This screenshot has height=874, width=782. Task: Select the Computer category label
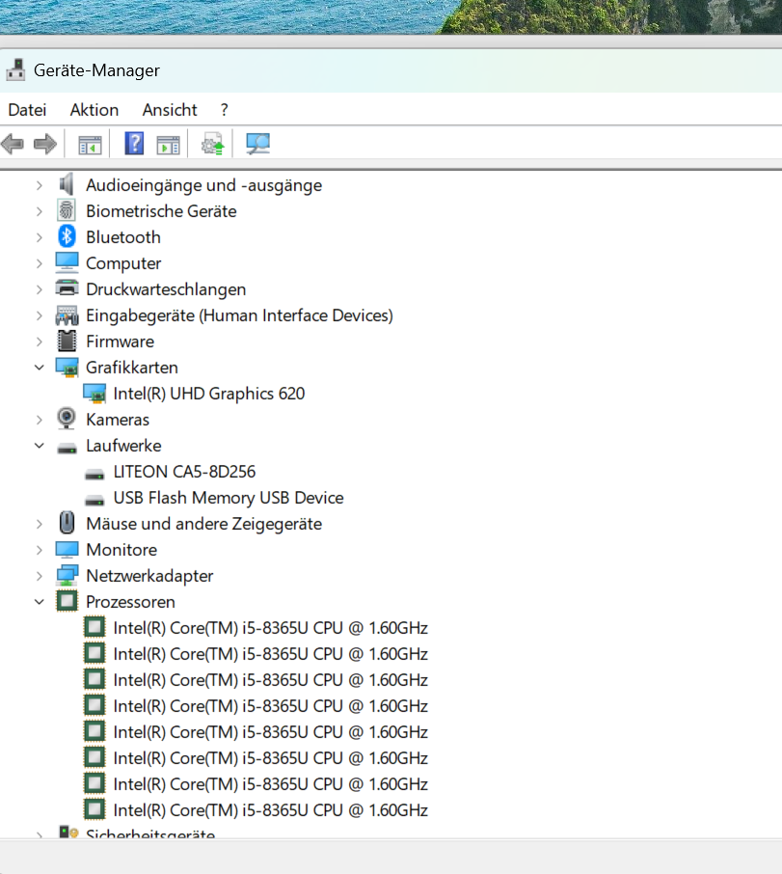pos(123,263)
